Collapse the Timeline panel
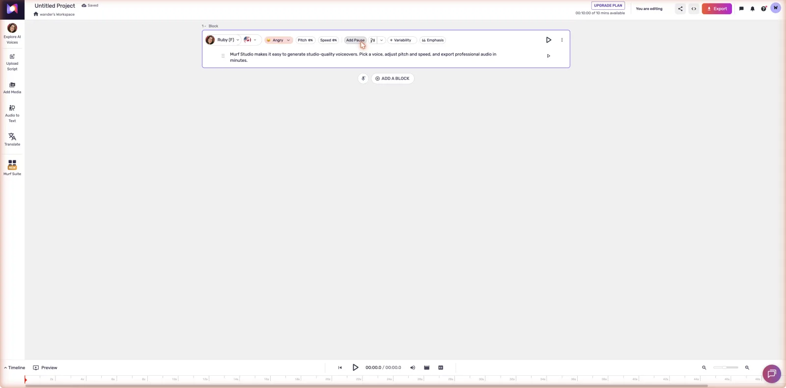This screenshot has height=388, width=786. coord(15,368)
